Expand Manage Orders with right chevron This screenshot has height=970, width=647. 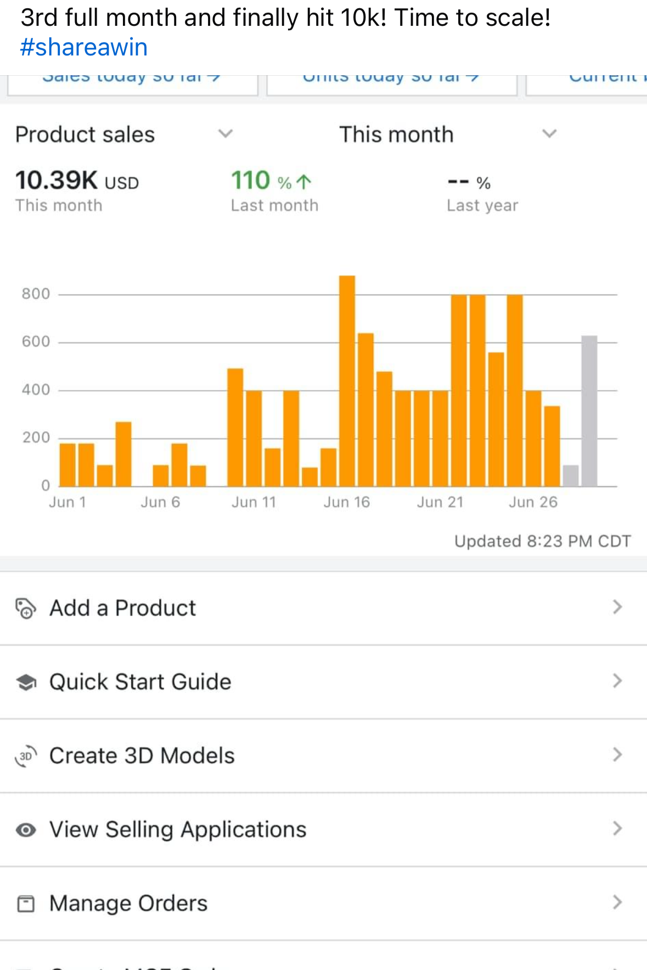point(617,903)
